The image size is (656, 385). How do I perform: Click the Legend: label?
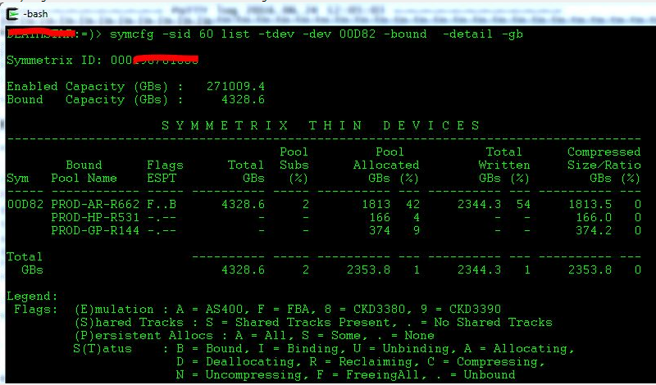tap(32, 297)
